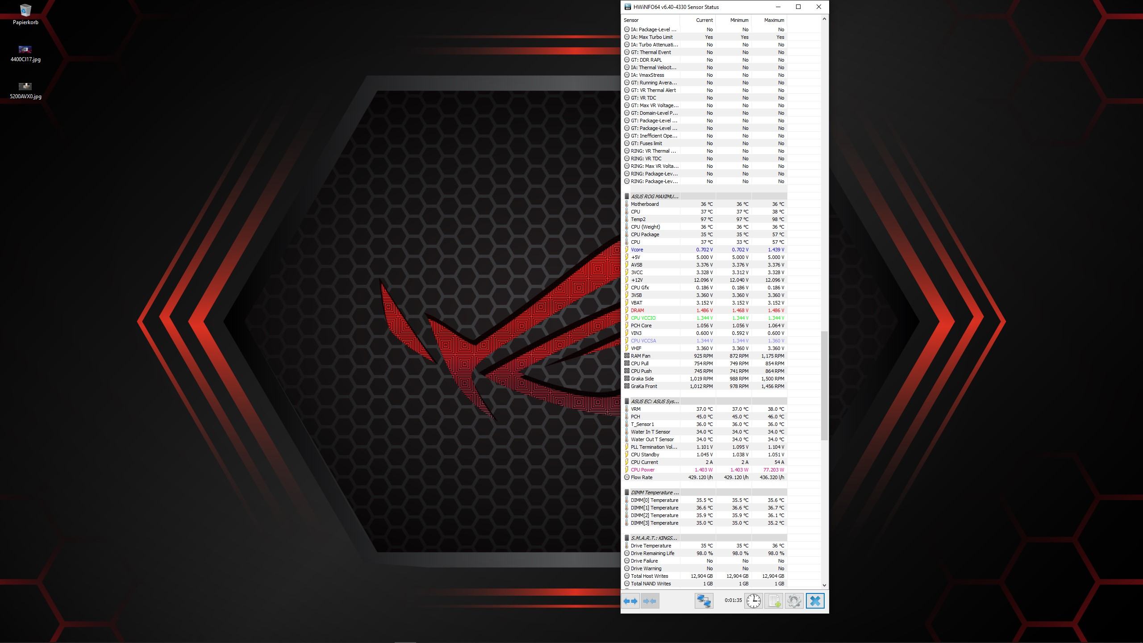Select the 5200AVX0.jpg desktop file
The height and width of the screenshot is (643, 1143).
click(25, 90)
